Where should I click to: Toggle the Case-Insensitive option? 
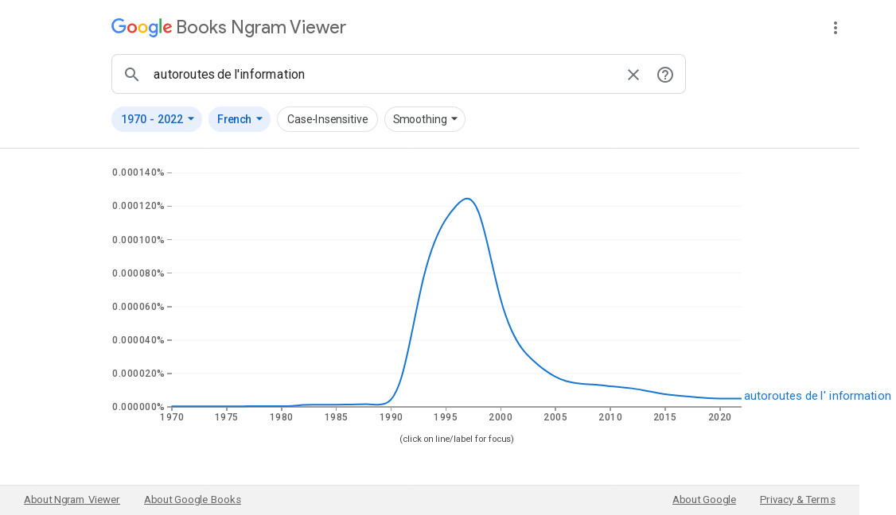pyautogui.click(x=327, y=119)
